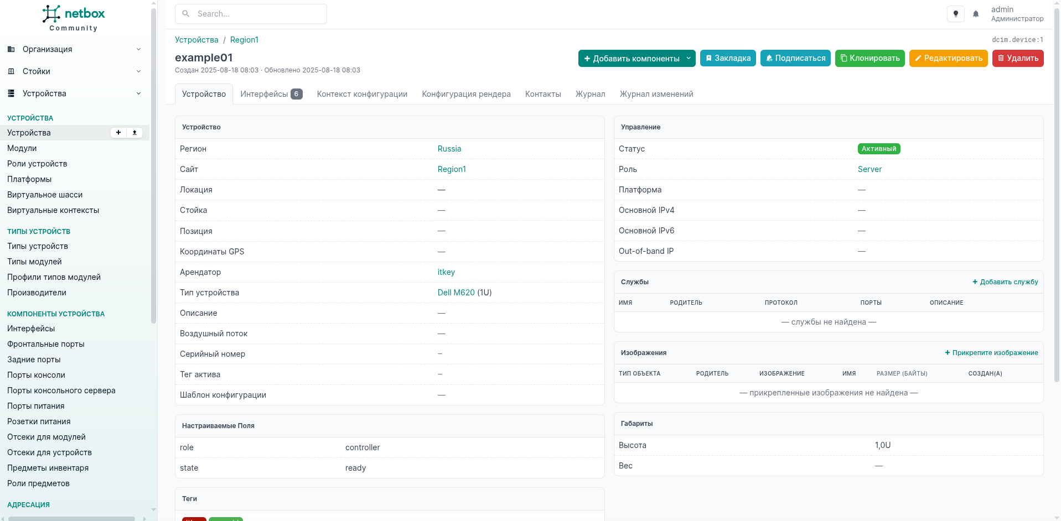1061x521 pixels.
Task: Click the import upload icon beside Устройства
Action: tap(134, 133)
